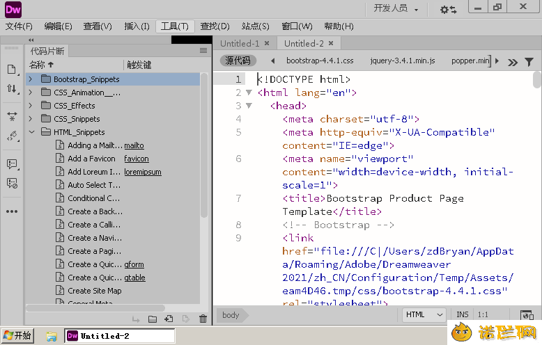Image resolution: width=542 pixels, height=345 pixels.
Task: Expand the CSS_Animation folder
Action: coord(31,93)
